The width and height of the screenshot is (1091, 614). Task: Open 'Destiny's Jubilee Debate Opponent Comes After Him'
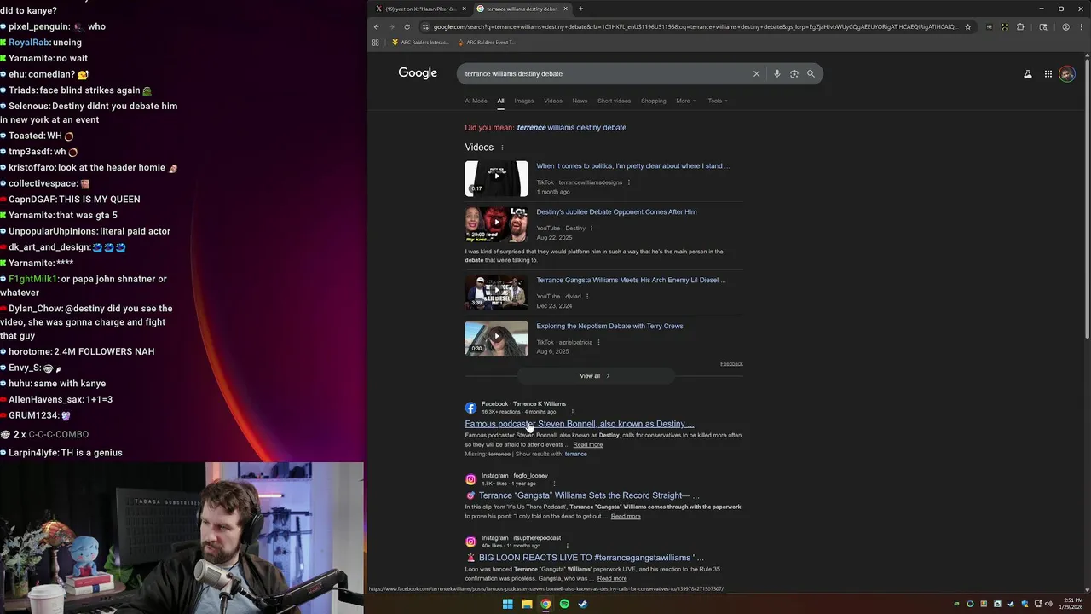(616, 211)
